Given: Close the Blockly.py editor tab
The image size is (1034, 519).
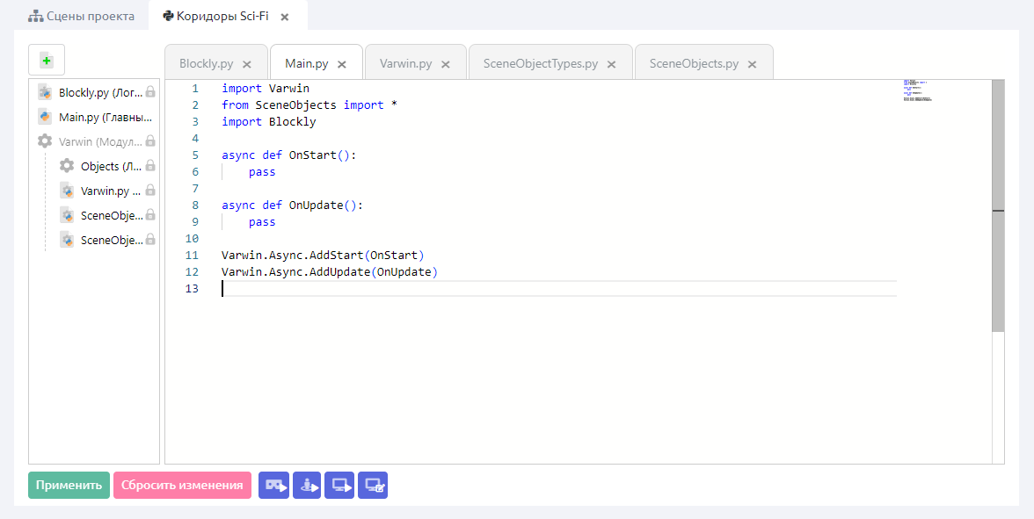Looking at the screenshot, I should (x=247, y=64).
